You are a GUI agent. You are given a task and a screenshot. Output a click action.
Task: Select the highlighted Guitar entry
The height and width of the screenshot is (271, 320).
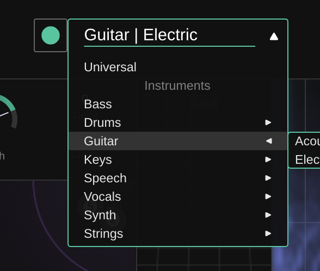pos(178,141)
